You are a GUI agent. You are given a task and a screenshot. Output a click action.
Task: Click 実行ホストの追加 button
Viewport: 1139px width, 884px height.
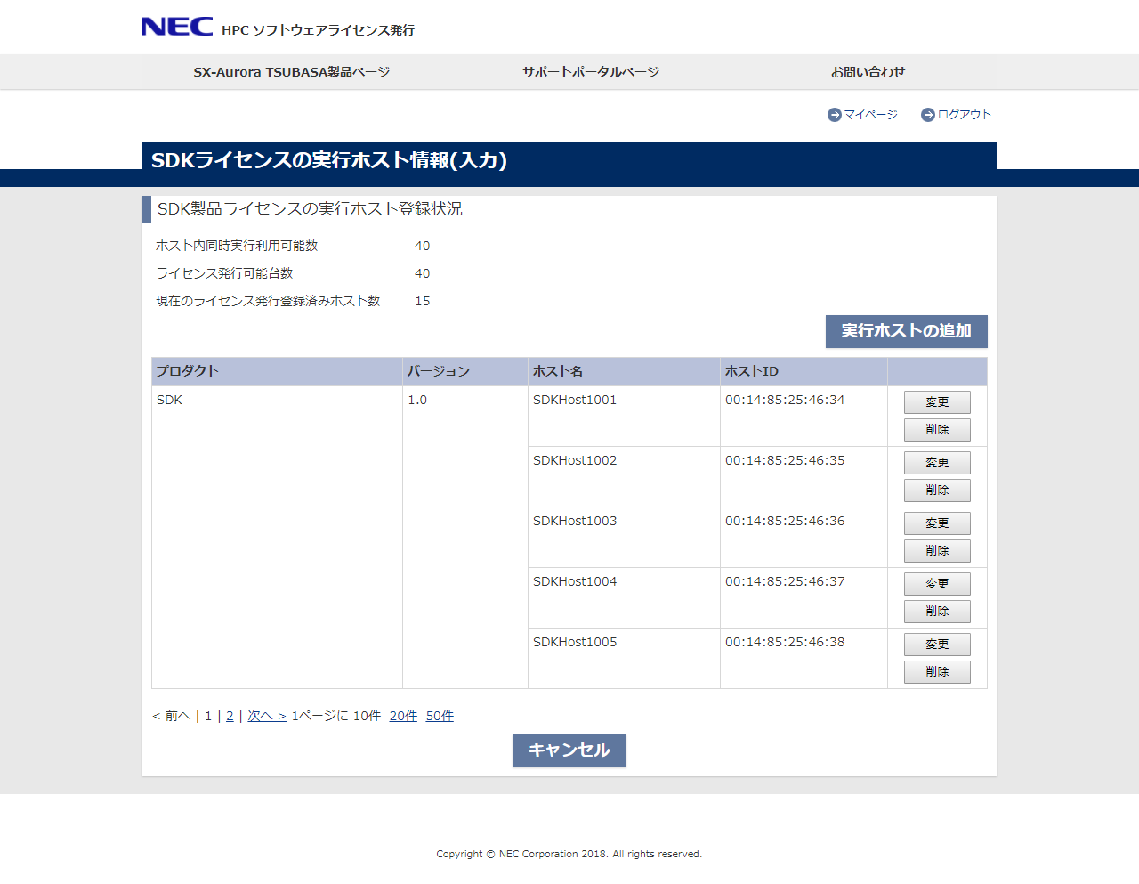tap(907, 331)
